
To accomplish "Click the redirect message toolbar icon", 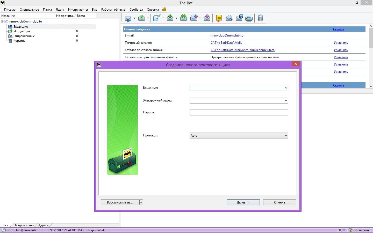I will pos(207,18).
